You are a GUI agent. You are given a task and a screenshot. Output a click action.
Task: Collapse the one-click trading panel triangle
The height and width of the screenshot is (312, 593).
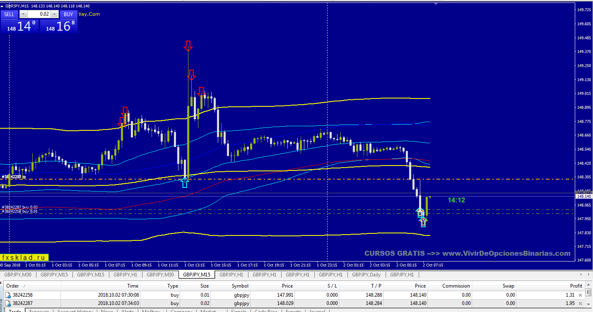pyautogui.click(x=2, y=6)
